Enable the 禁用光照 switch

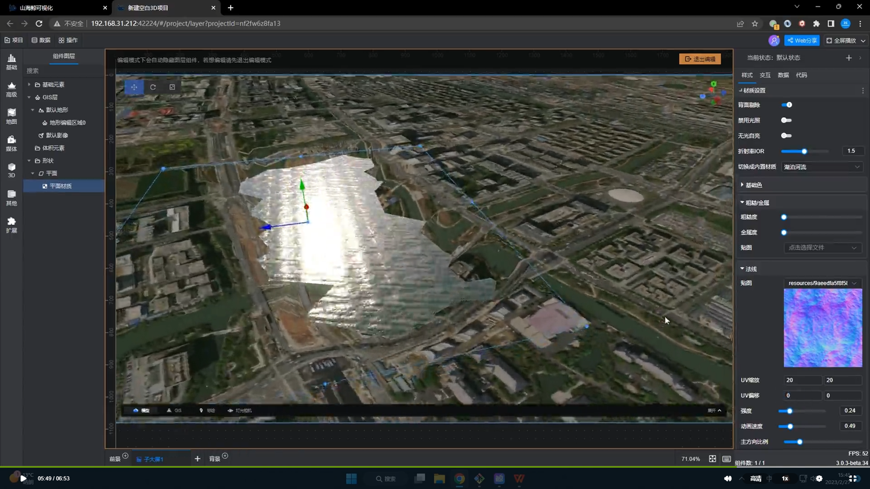click(x=787, y=120)
